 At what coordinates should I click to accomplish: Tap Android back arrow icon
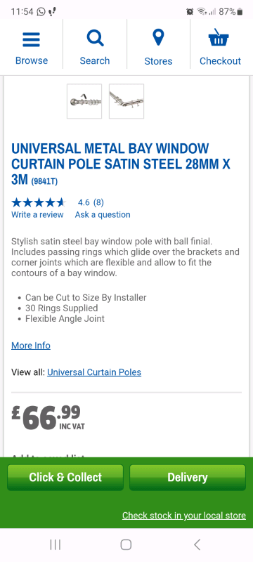[x=197, y=545]
